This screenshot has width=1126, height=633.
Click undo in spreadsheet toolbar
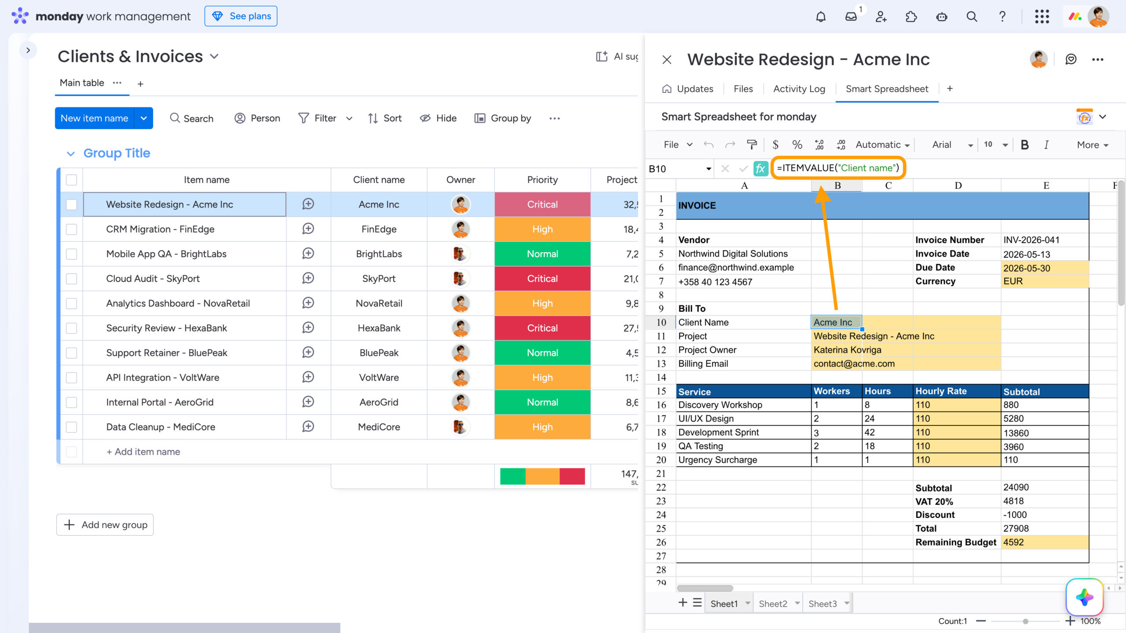[709, 145]
